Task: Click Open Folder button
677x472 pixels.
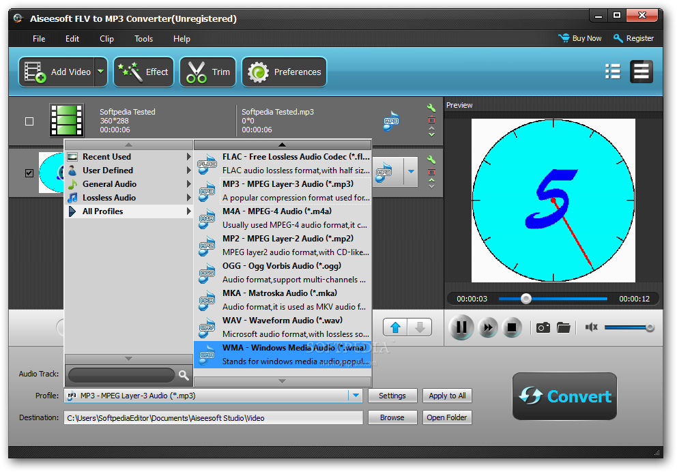Action: coord(447,417)
